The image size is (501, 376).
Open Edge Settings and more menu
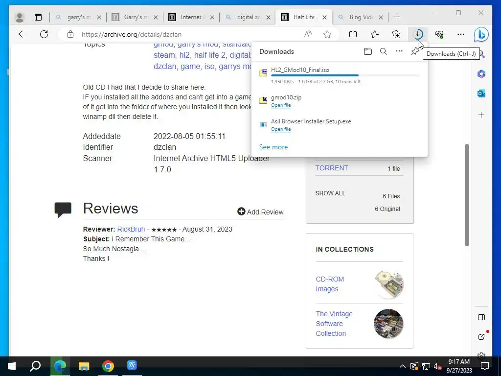(461, 34)
